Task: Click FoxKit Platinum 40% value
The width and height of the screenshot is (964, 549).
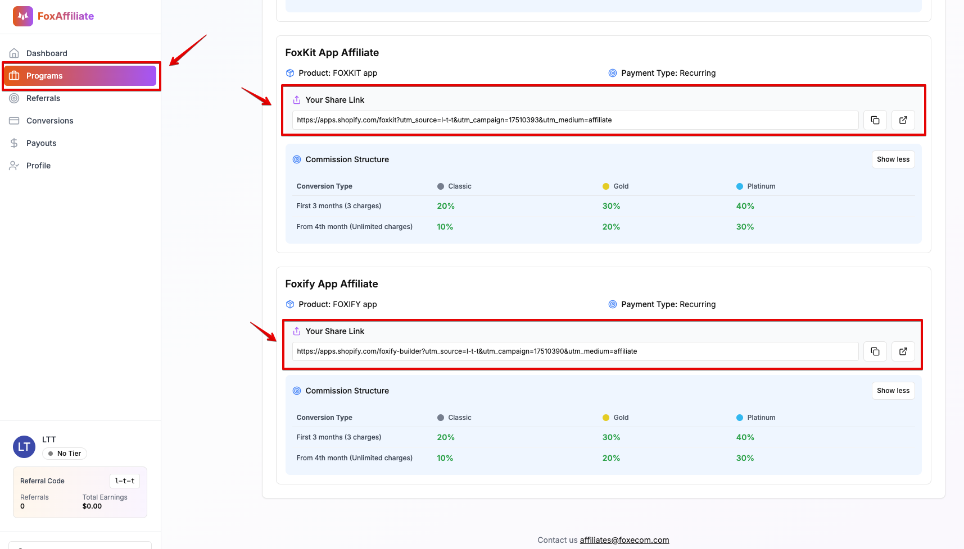Action: coord(745,206)
